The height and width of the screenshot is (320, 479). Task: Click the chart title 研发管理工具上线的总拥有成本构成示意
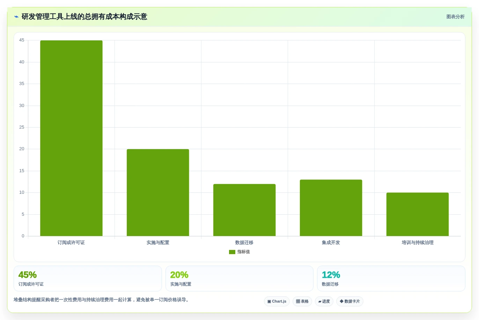click(84, 17)
